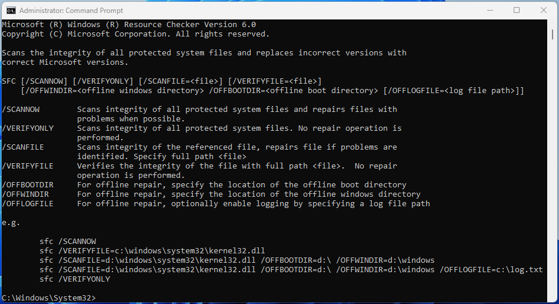The image size is (559, 304).
Task: Click the syntax line starting 'SFC [/SCANNOW]'
Action: [161, 81]
